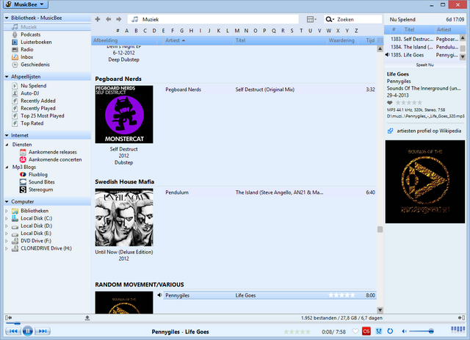
Task: Seek in the track progress bar
Action: click(x=235, y=323)
